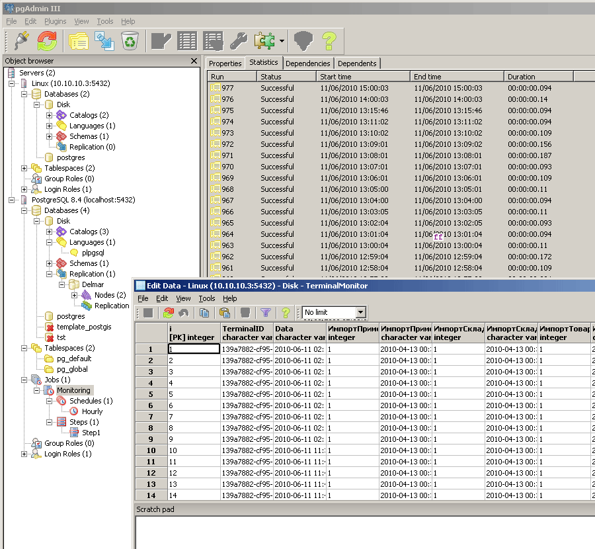
Task: Sort by the Duration column header
Action: point(521,77)
